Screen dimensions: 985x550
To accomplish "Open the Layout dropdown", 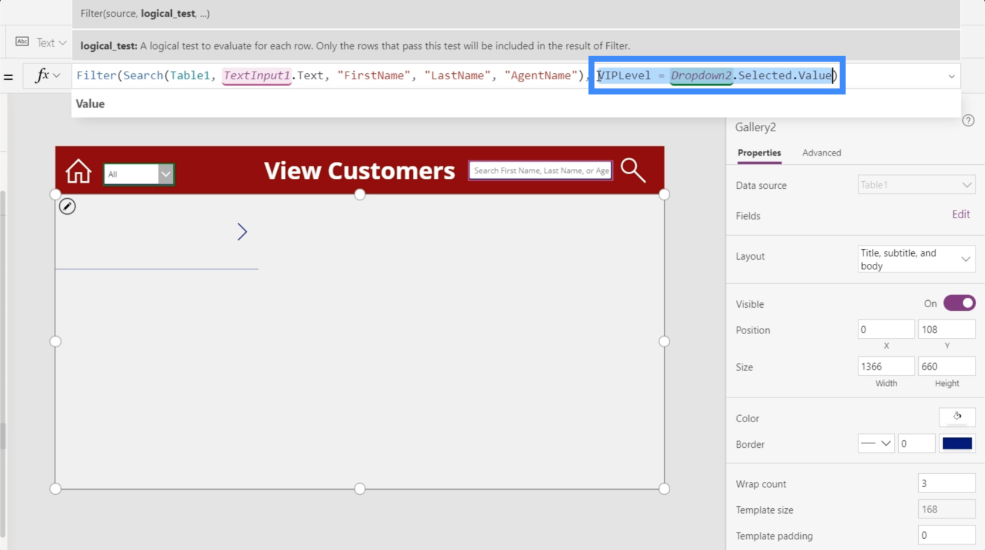I will (x=916, y=259).
